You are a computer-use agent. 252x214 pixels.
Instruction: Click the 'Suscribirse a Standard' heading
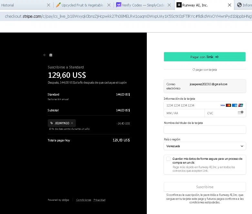(x=66, y=67)
